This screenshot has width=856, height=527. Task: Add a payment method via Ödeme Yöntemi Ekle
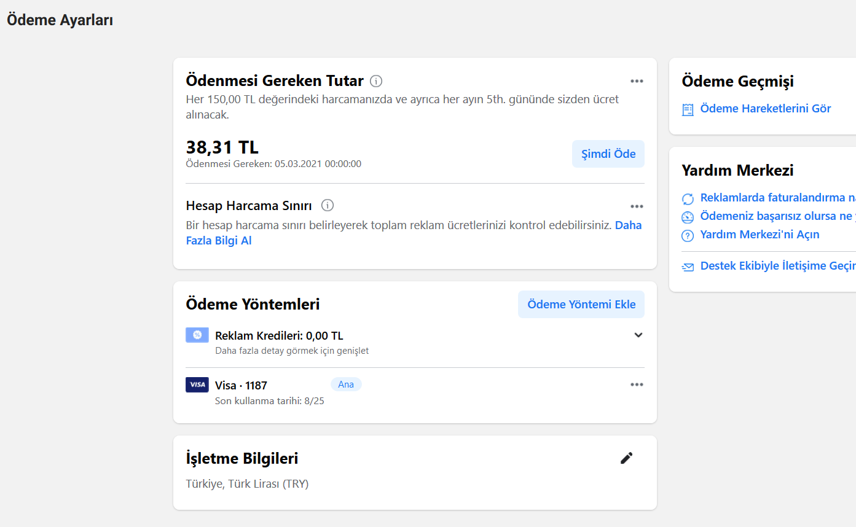(x=581, y=304)
